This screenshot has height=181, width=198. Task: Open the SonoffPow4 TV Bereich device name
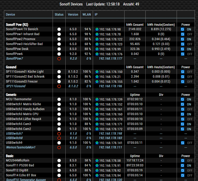tap(22, 29)
